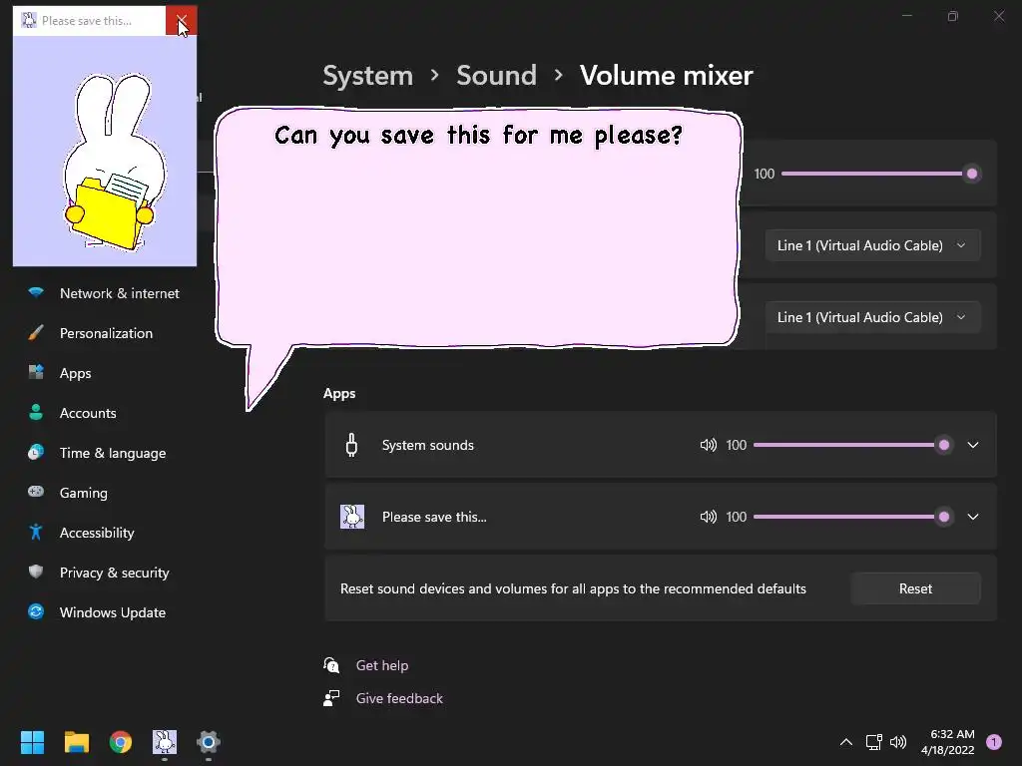Image resolution: width=1022 pixels, height=766 pixels.
Task: Click the volume tray icon
Action: [x=898, y=742]
